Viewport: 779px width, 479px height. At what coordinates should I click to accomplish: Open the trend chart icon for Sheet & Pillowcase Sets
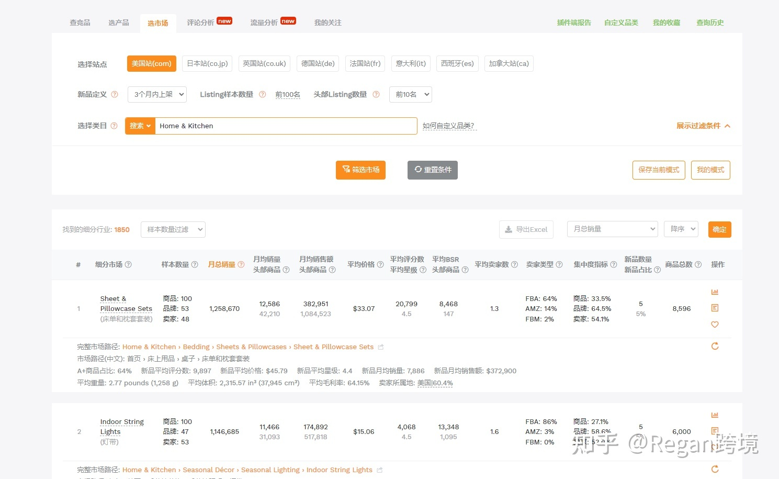point(715,292)
